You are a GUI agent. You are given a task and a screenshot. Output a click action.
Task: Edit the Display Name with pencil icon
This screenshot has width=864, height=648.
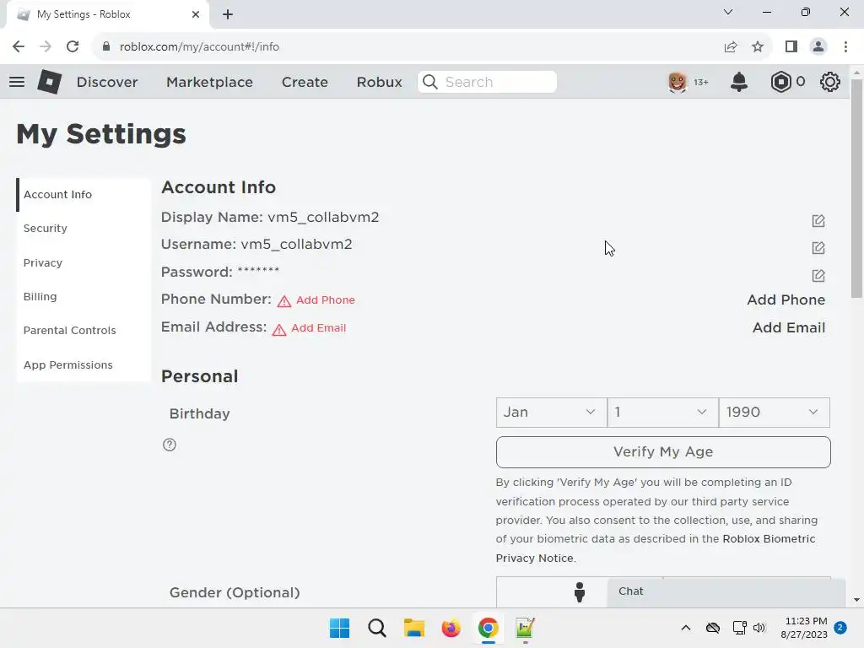[818, 221]
